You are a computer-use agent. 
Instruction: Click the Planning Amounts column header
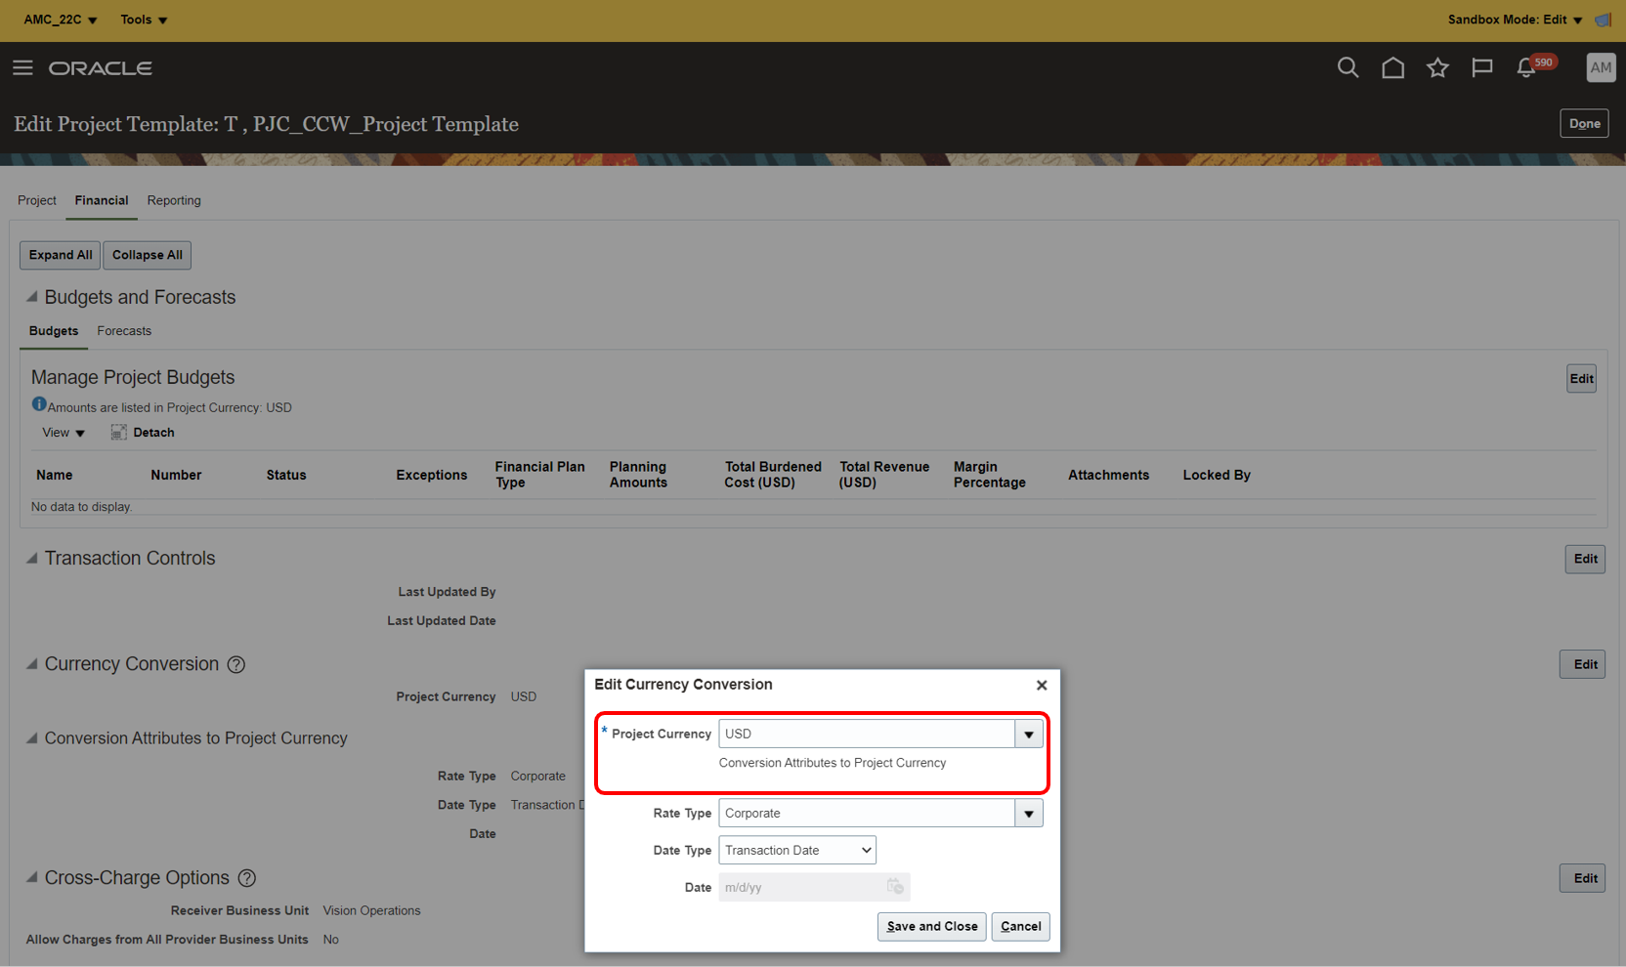click(638, 475)
